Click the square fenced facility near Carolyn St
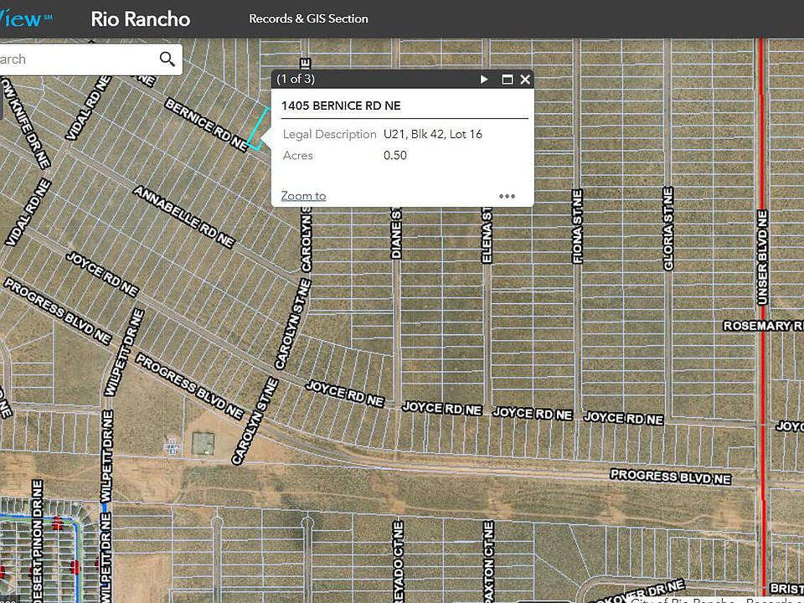This screenshot has height=603, width=804. (x=204, y=443)
